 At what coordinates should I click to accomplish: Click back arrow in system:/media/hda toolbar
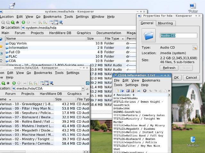click(3, 22)
